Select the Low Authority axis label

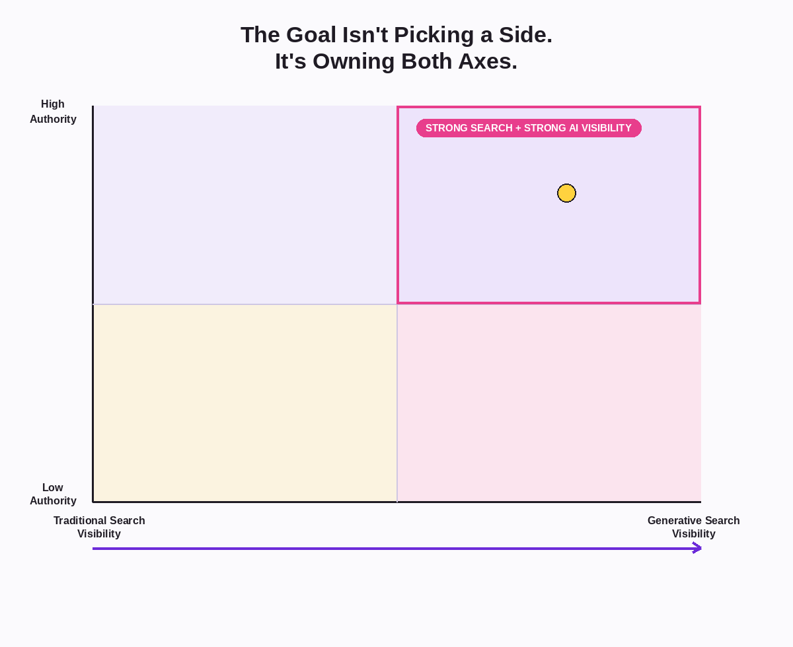point(53,494)
